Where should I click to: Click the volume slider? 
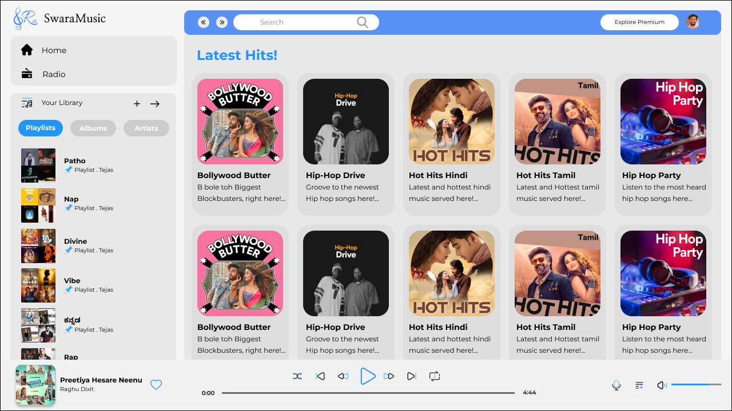[696, 385]
